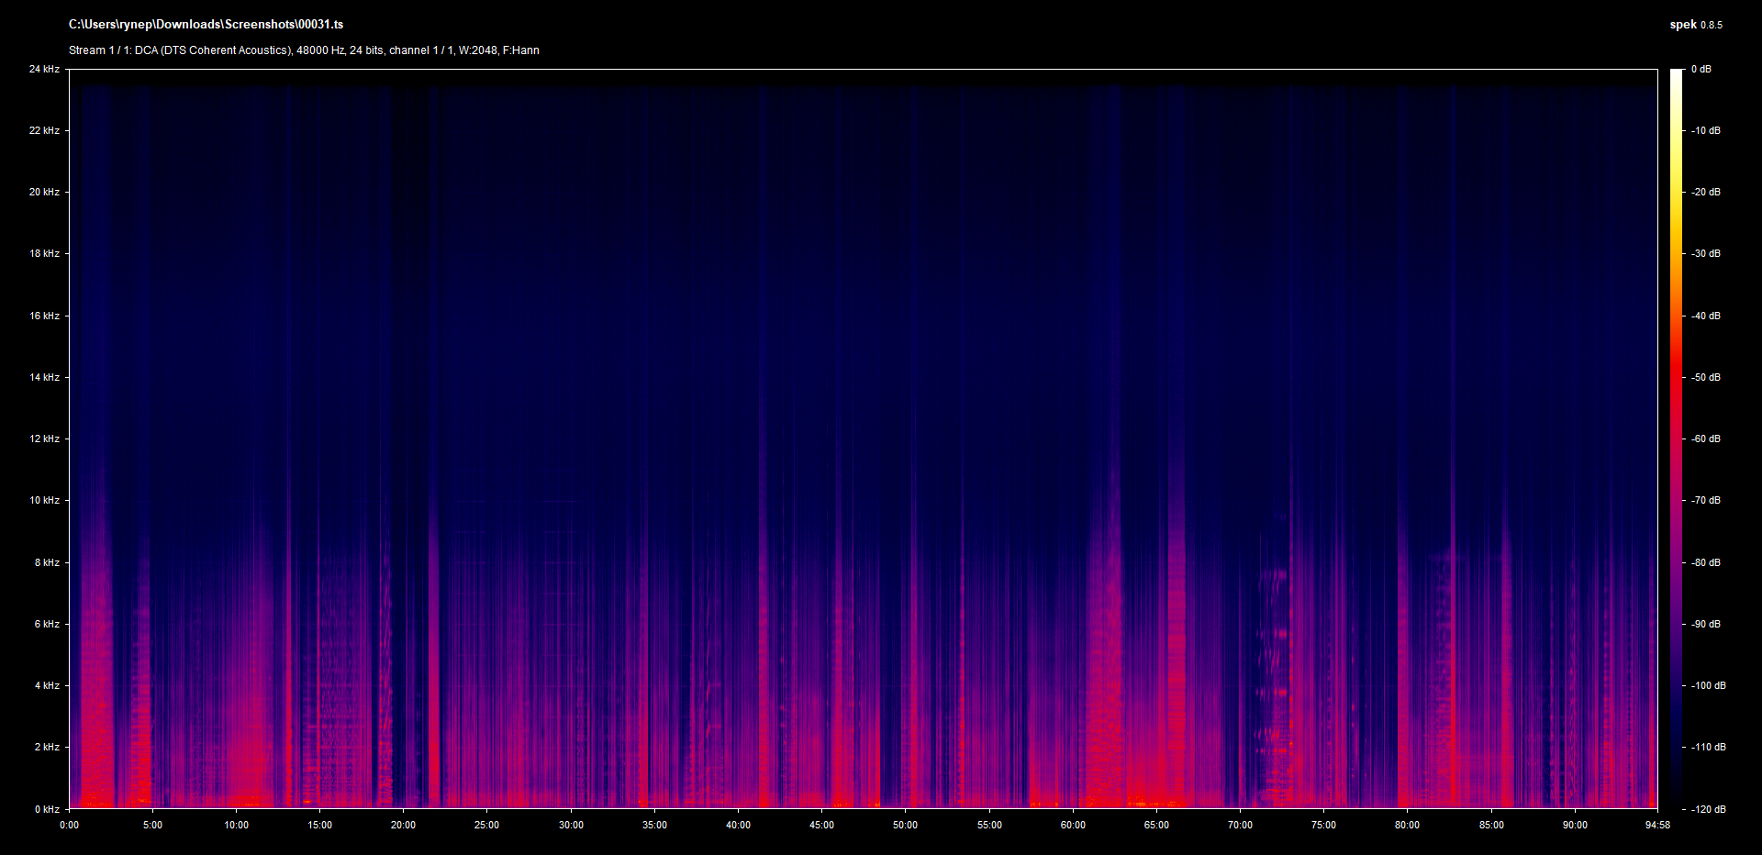Click the dB color gradient scale bar
1762x855 pixels.
pyautogui.click(x=1676, y=439)
